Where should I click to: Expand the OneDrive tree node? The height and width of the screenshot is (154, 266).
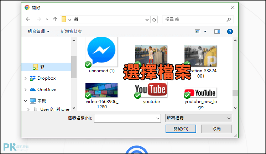(25, 90)
